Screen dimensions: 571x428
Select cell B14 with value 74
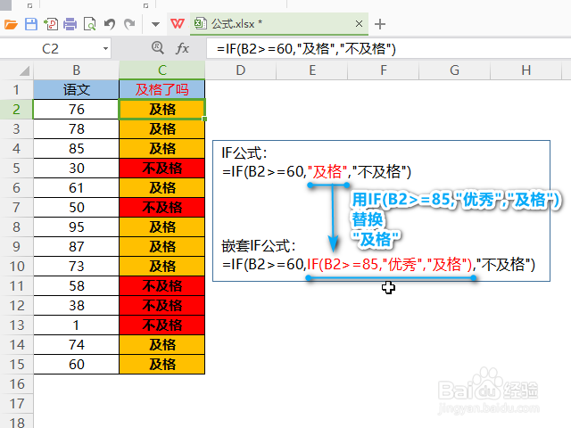pos(76,345)
